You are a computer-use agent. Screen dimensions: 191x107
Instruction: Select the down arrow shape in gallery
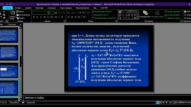pyautogui.click(x=132, y=15)
